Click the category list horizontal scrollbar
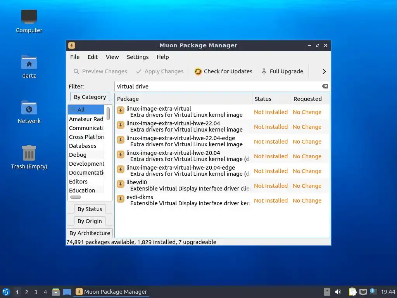397x298 pixels. click(x=76, y=197)
